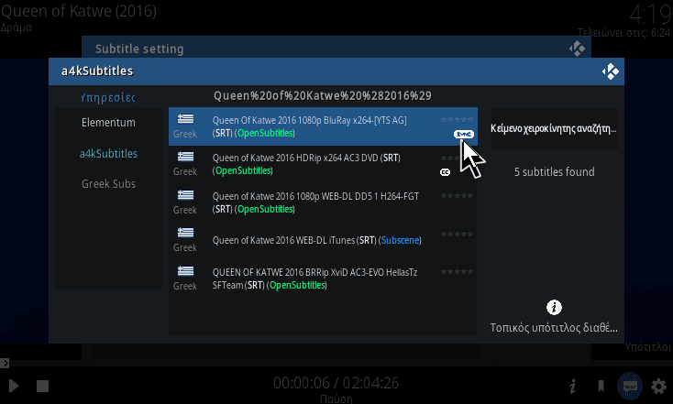The width and height of the screenshot is (673, 404).
Task: Click the Greek flag on the BluRay row
Action: (185, 119)
